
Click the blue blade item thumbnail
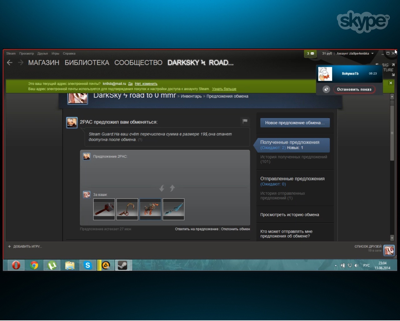[x=173, y=209]
